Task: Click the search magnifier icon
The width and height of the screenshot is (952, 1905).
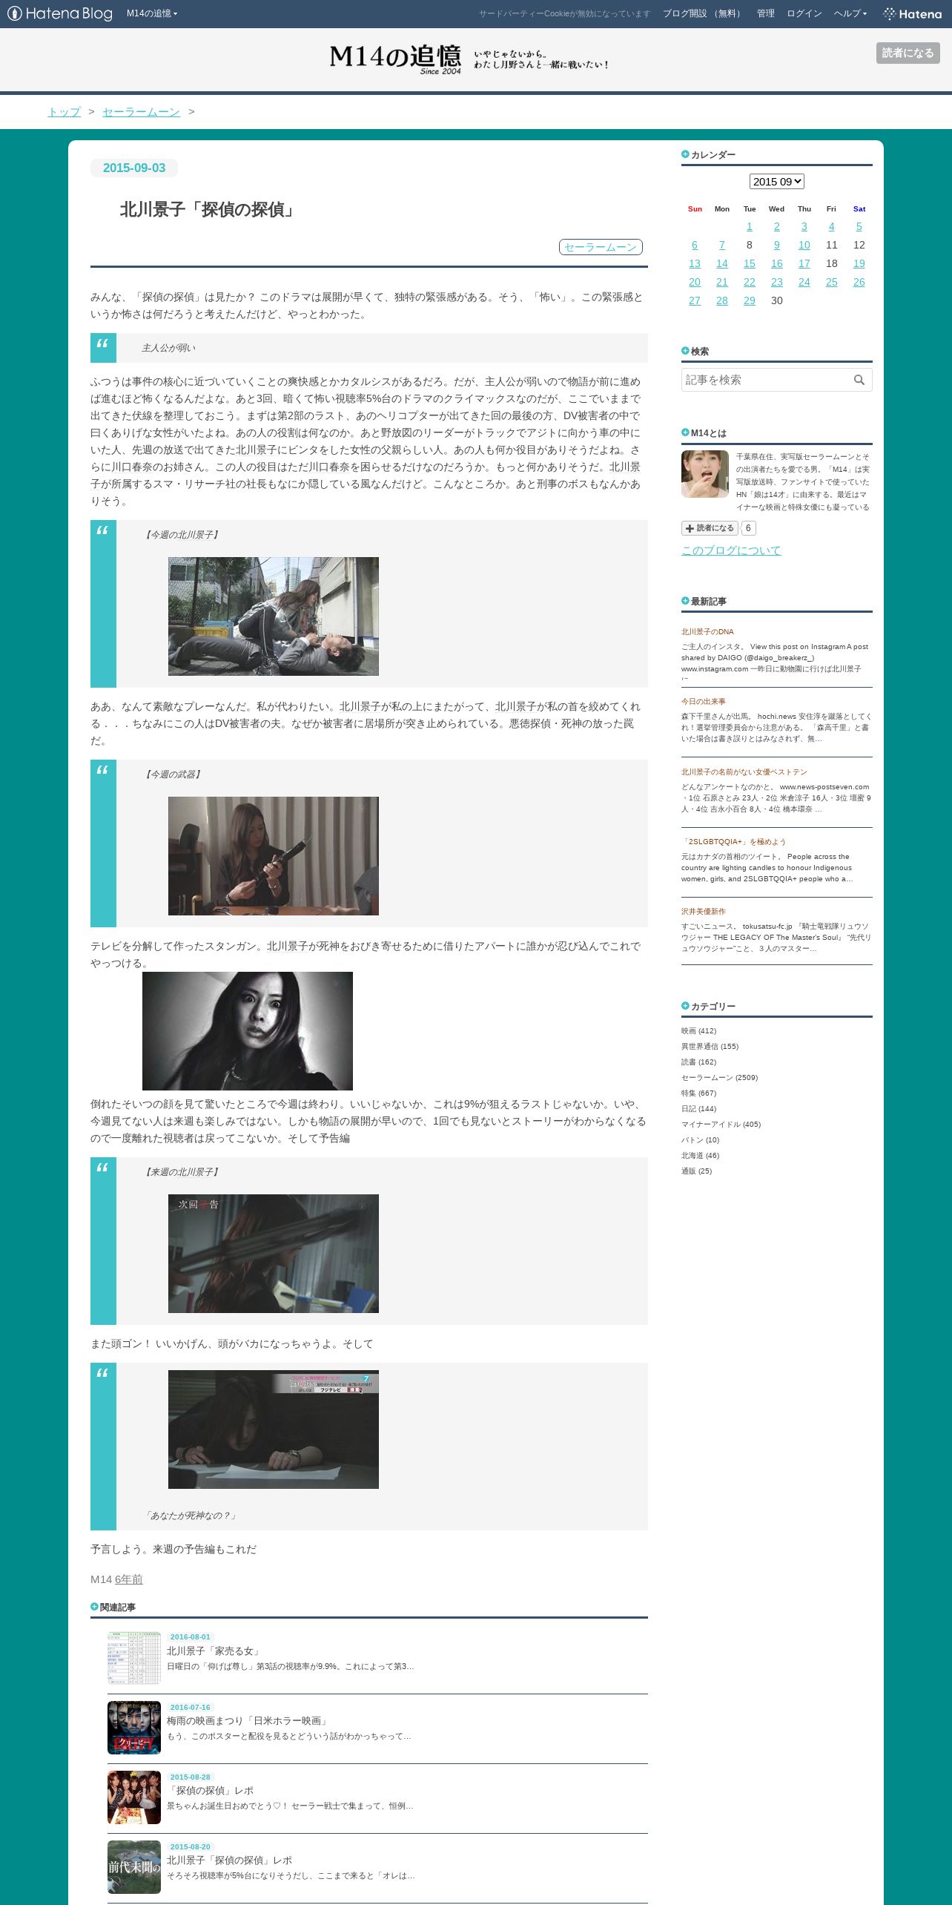Action: [x=859, y=380]
